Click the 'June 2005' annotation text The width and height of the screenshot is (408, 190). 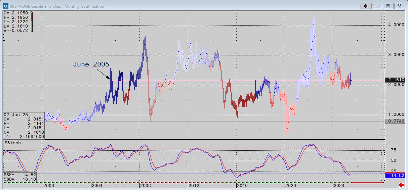tap(91, 64)
